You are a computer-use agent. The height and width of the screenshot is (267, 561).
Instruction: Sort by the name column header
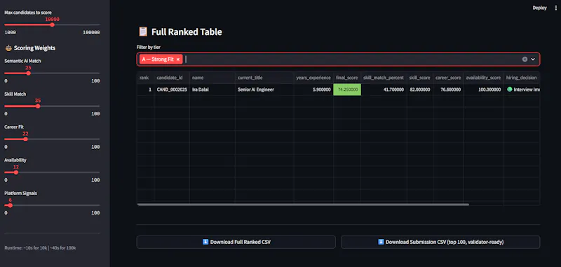pyautogui.click(x=212, y=78)
